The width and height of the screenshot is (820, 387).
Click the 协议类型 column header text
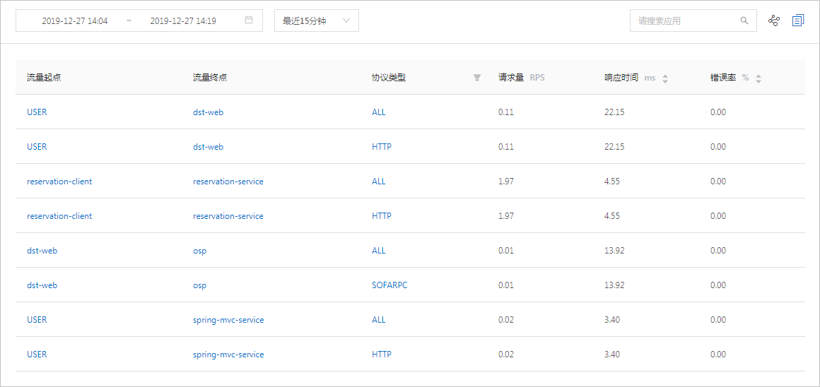pyautogui.click(x=389, y=77)
